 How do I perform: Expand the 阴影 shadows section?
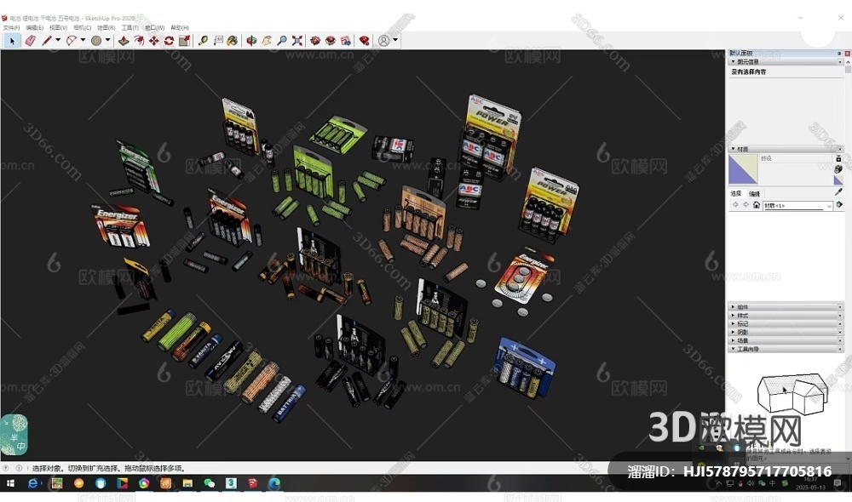(786, 332)
